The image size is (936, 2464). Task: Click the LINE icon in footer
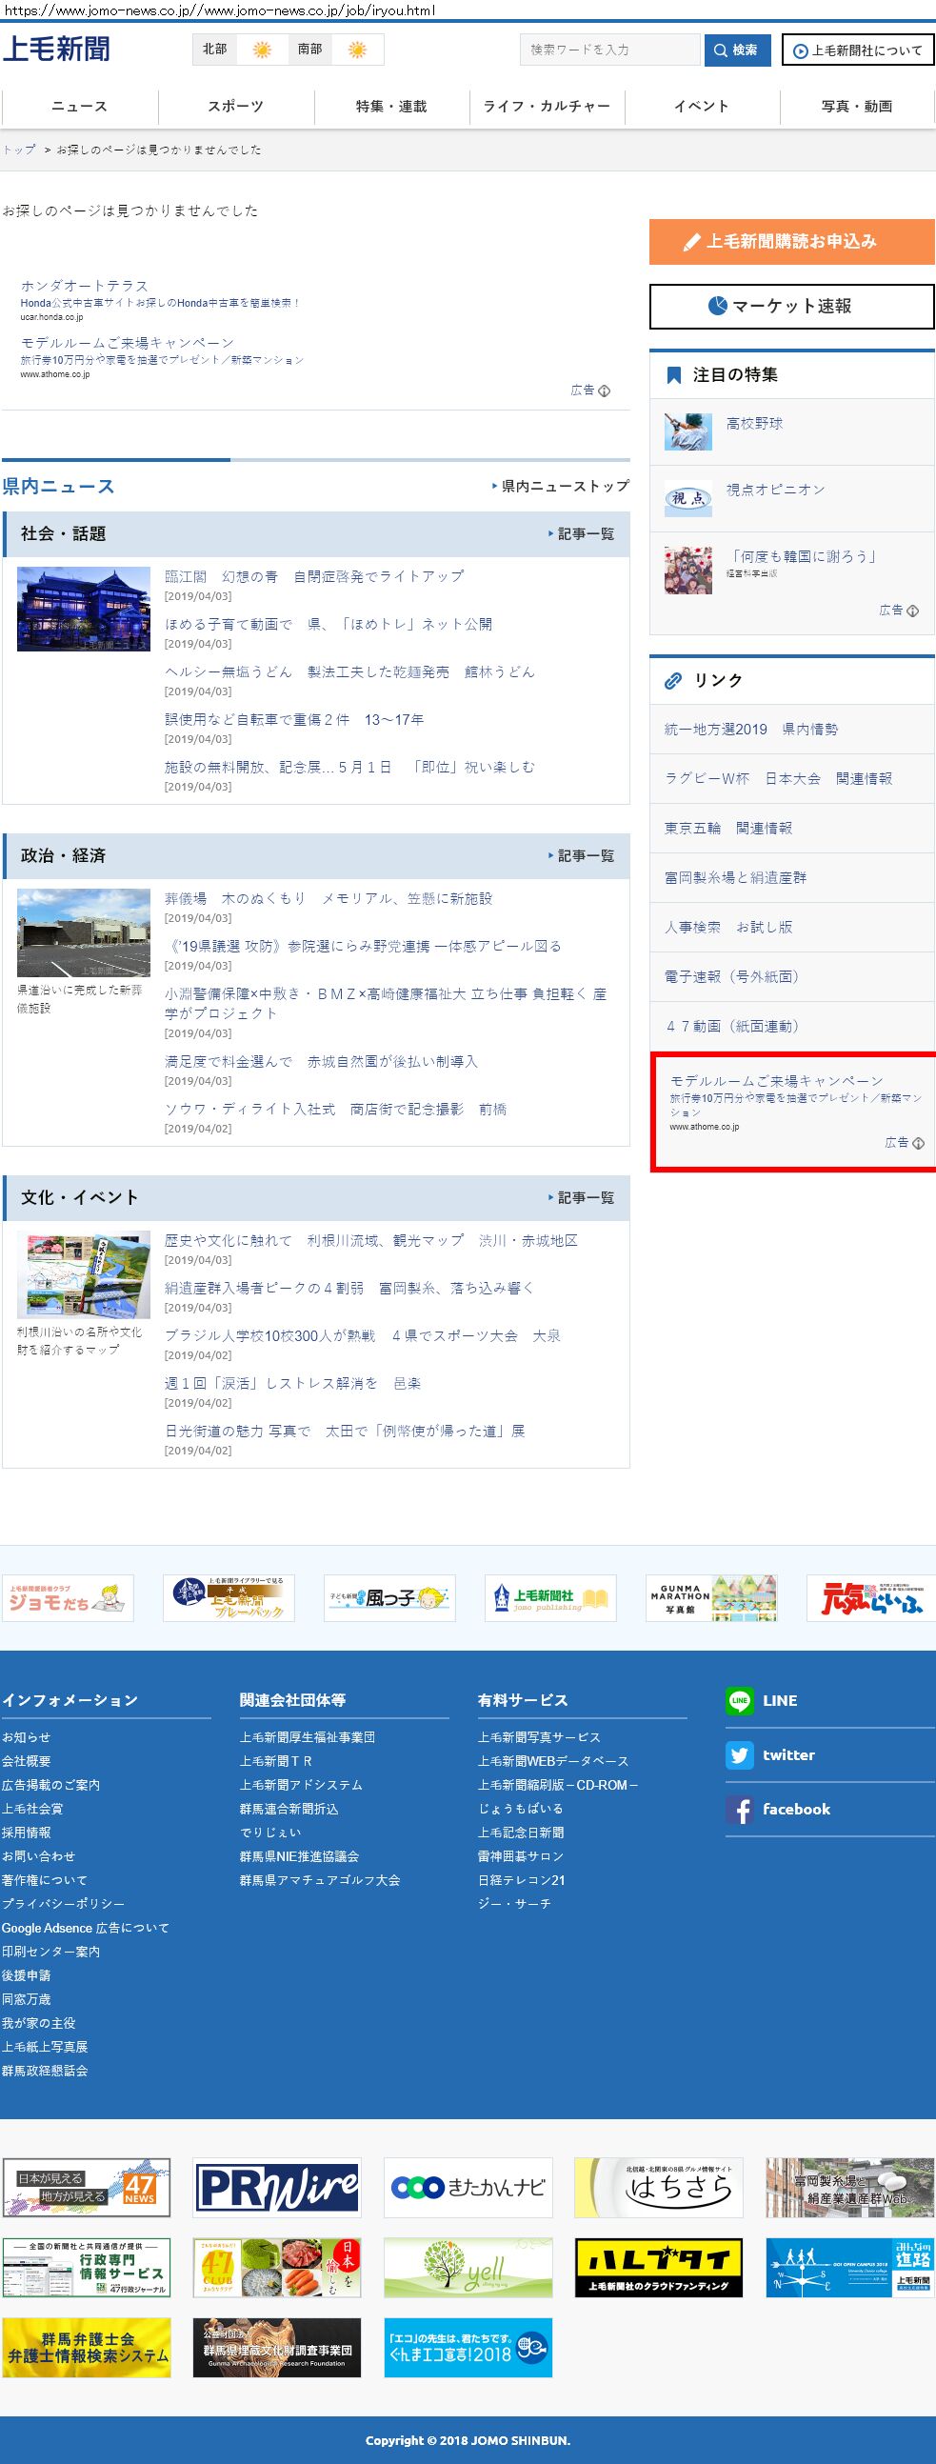pos(739,1700)
